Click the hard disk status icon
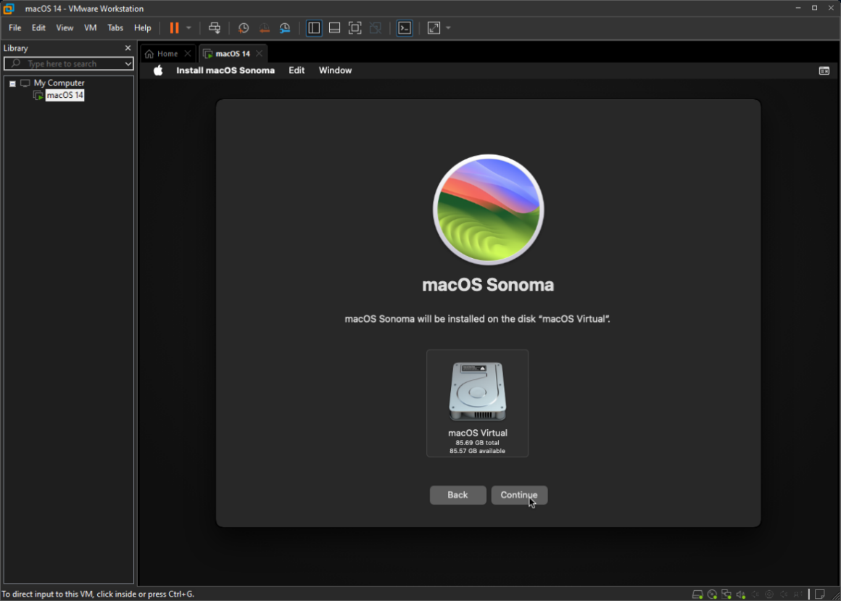The width and height of the screenshot is (841, 601). (x=697, y=594)
